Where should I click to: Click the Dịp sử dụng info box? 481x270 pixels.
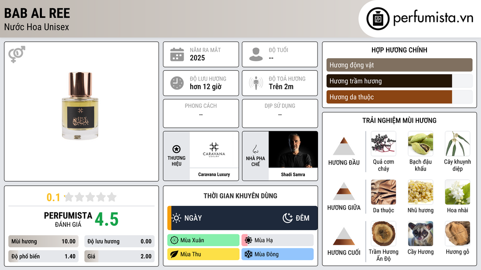(x=280, y=113)
